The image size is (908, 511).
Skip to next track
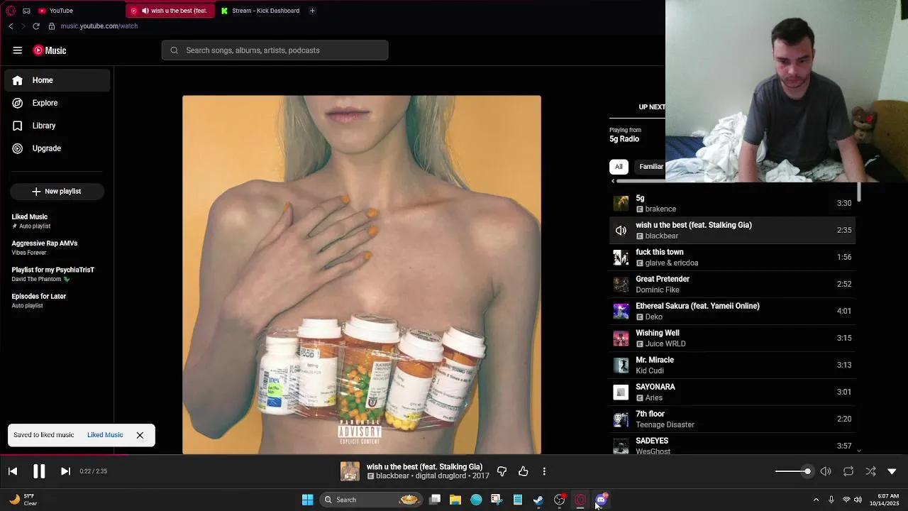(x=65, y=471)
